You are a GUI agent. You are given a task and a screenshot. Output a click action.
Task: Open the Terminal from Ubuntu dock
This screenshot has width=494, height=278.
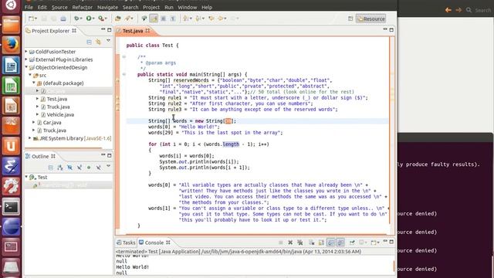[x=11, y=207]
